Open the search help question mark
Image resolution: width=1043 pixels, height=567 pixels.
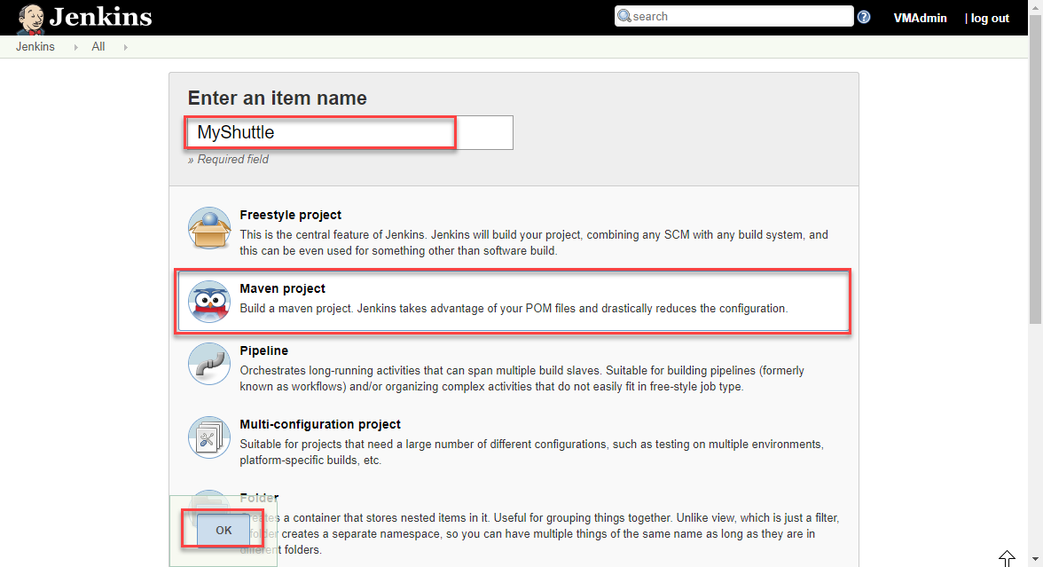(863, 16)
